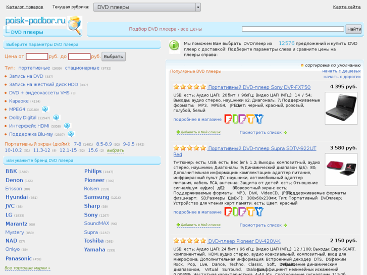Select the 15.6 inch screen size
The width and height of the screenshot is (367, 275).
(x=93, y=150)
